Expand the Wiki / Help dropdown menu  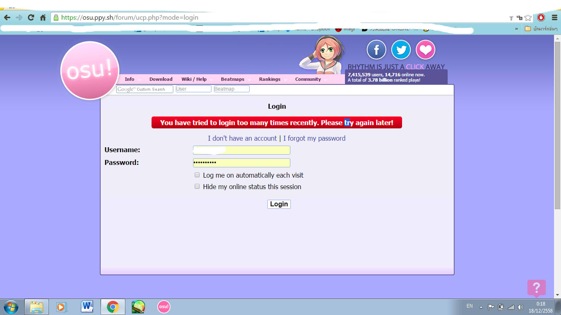(197, 79)
